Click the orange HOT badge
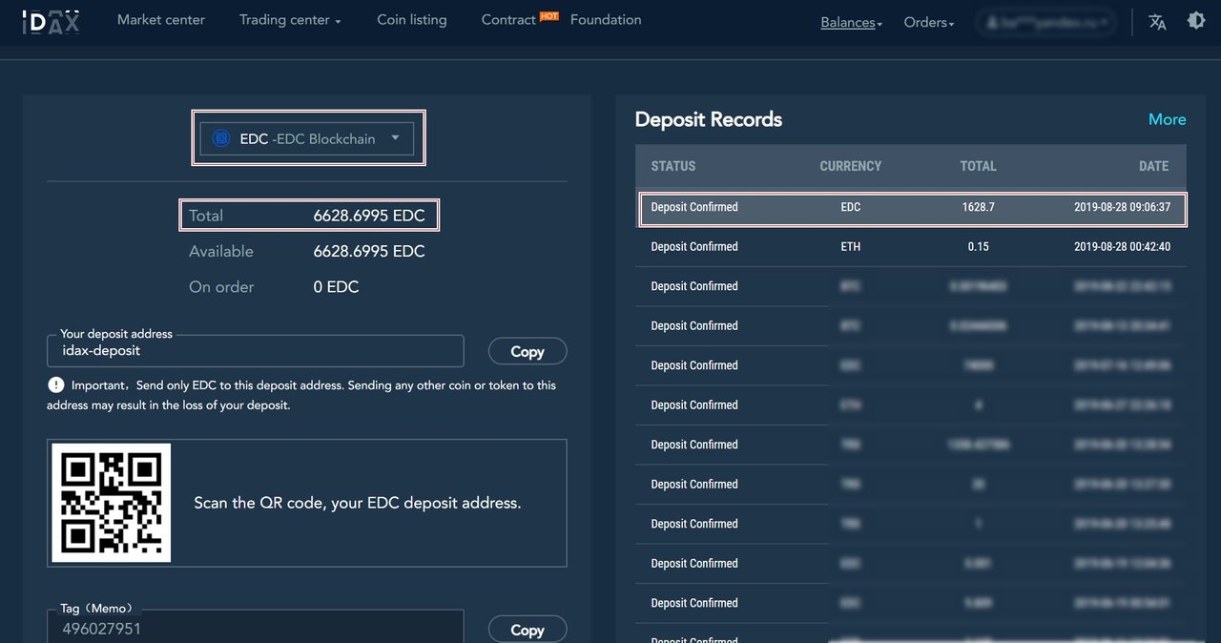The width and height of the screenshot is (1221, 643). [x=549, y=15]
